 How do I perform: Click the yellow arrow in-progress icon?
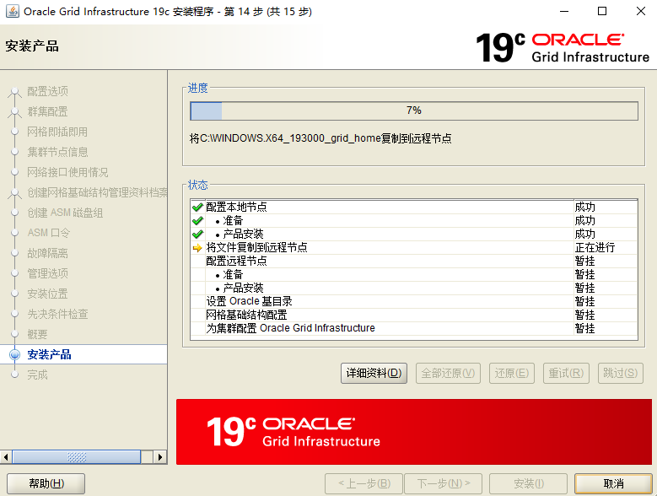pyautogui.click(x=197, y=248)
